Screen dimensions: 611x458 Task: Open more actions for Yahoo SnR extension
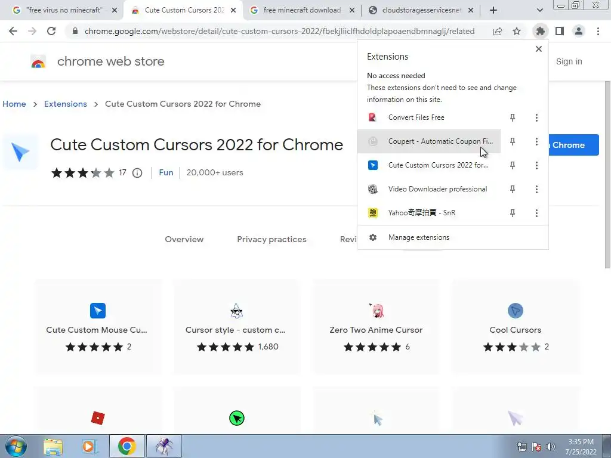tap(536, 213)
